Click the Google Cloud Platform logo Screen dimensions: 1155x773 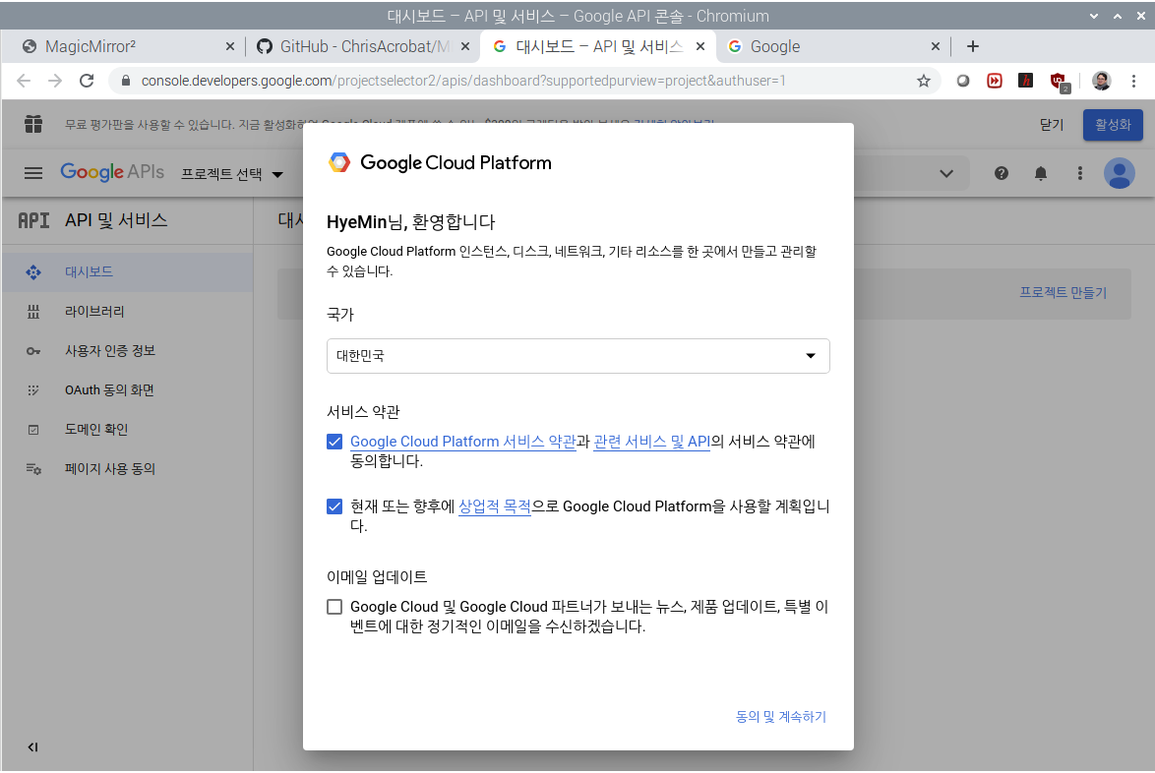pyautogui.click(x=440, y=162)
